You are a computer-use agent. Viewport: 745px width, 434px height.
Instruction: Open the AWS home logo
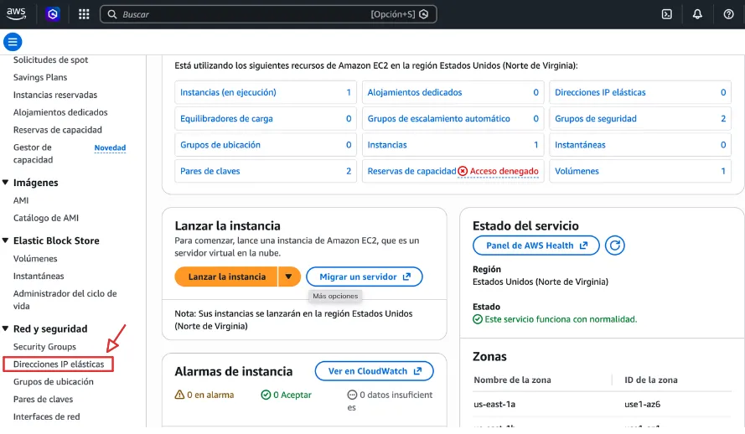coord(16,13)
